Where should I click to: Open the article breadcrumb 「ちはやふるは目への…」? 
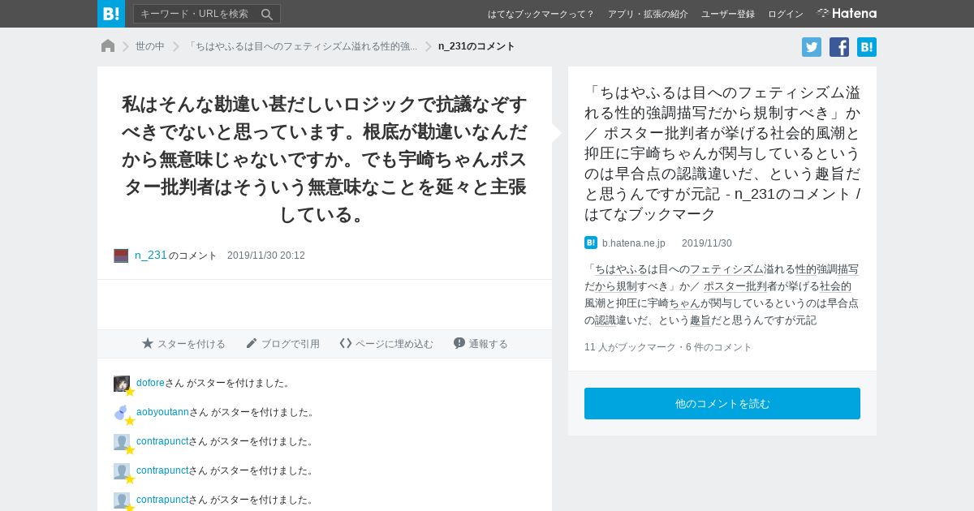tap(301, 46)
